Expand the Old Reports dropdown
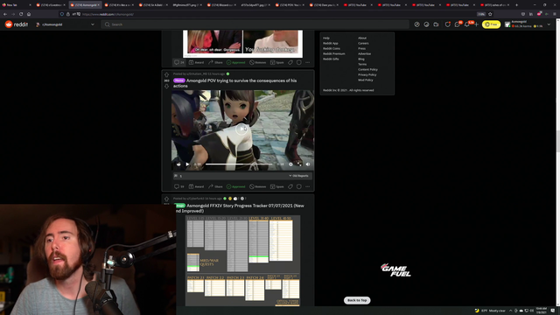The image size is (560, 315). click(x=298, y=176)
